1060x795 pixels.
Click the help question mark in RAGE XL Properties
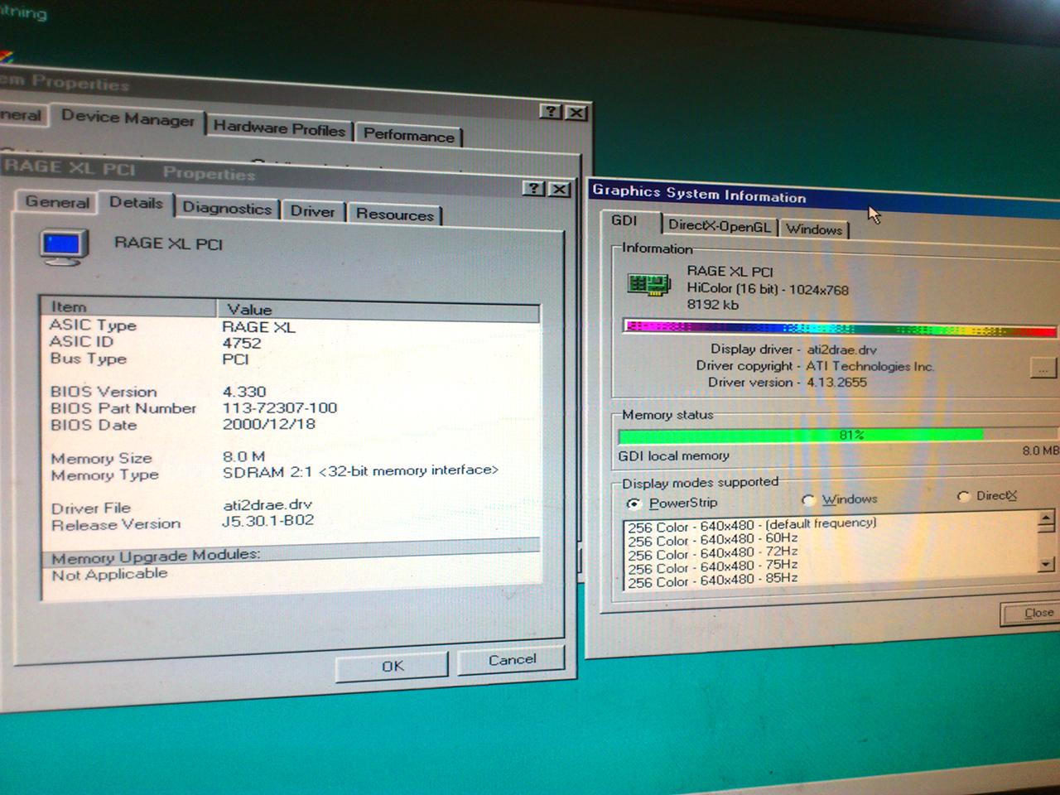point(534,188)
